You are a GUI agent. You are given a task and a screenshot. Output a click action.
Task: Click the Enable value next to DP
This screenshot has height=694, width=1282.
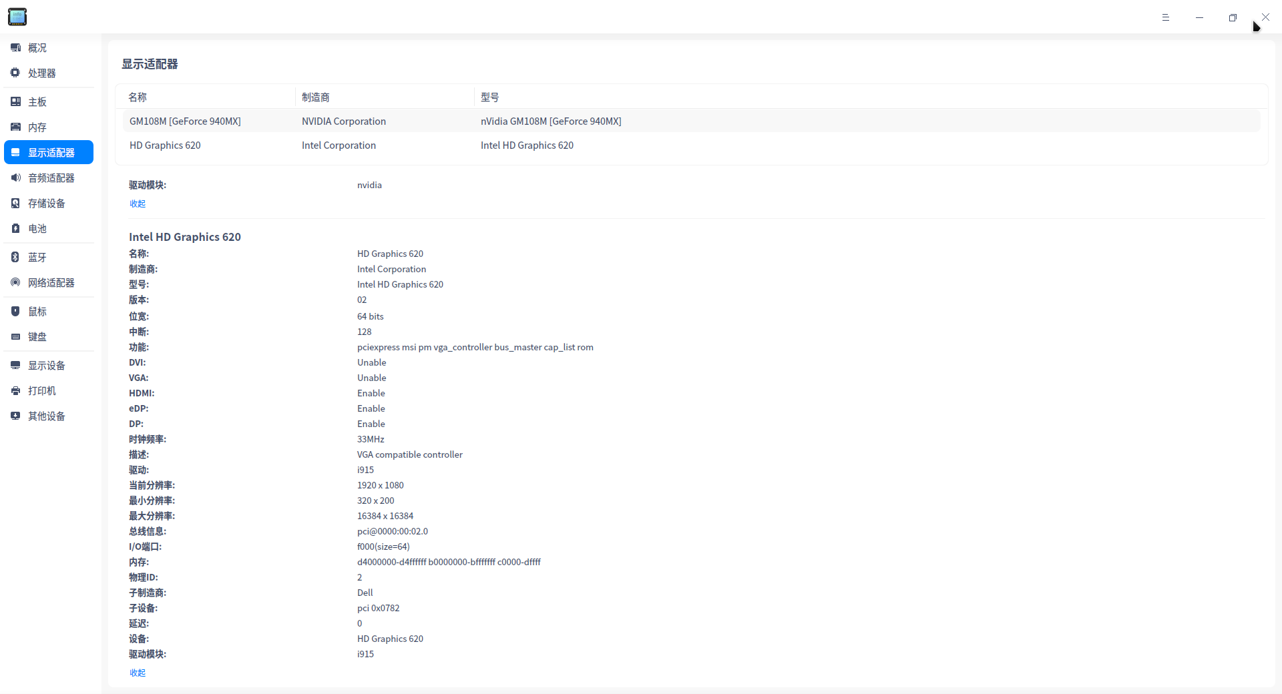click(x=371, y=424)
